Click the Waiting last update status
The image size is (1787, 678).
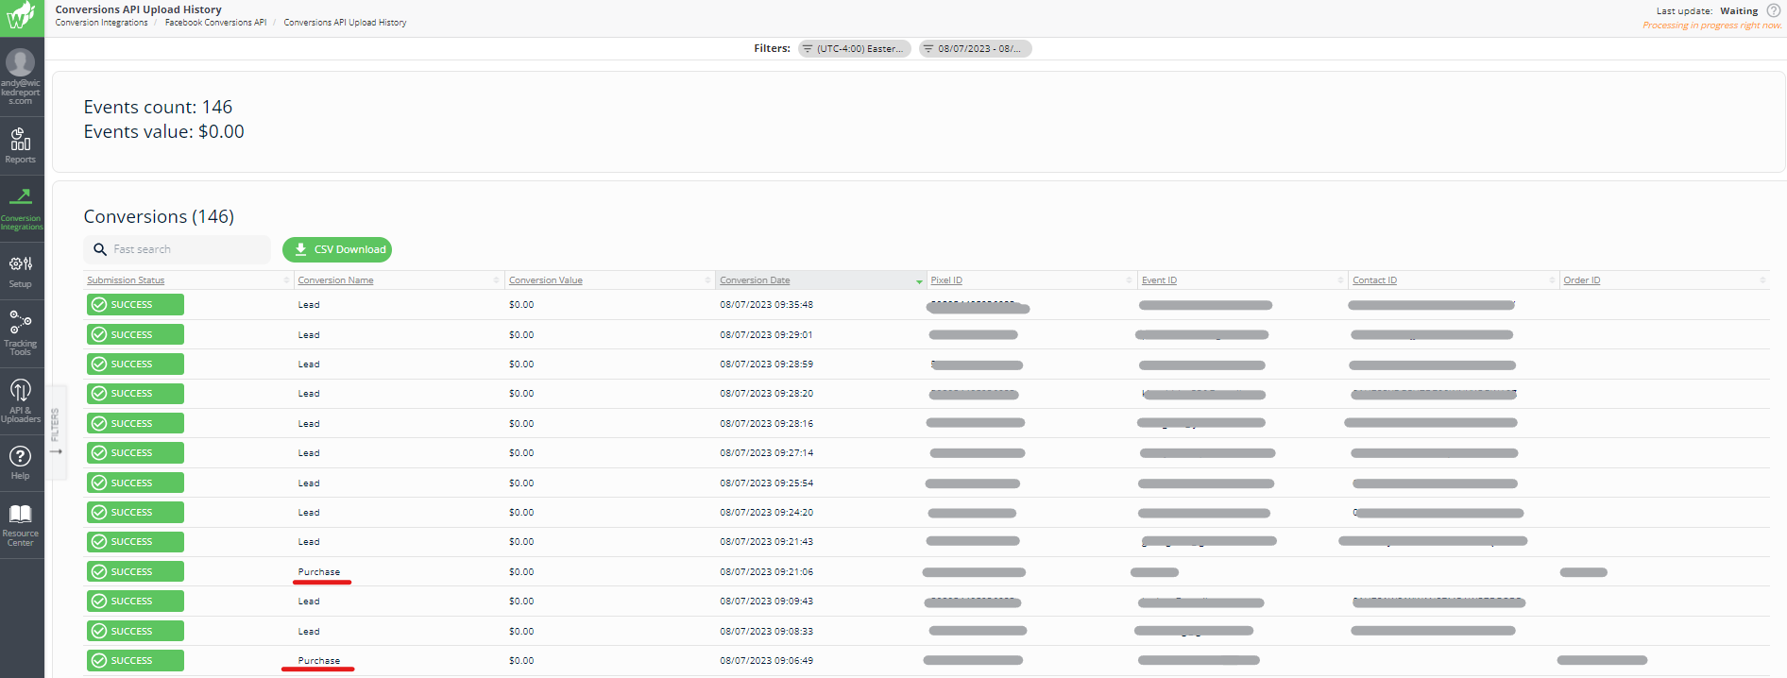click(x=1739, y=11)
